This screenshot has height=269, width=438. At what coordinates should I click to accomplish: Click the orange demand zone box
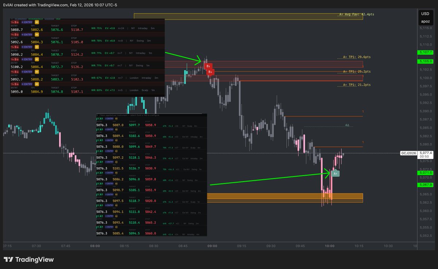point(285,197)
